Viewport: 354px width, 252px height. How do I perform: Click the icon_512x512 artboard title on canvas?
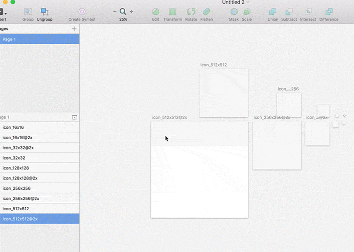click(x=213, y=65)
